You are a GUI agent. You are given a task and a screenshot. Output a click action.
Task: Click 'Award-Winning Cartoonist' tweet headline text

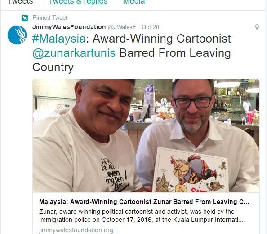click(x=162, y=39)
